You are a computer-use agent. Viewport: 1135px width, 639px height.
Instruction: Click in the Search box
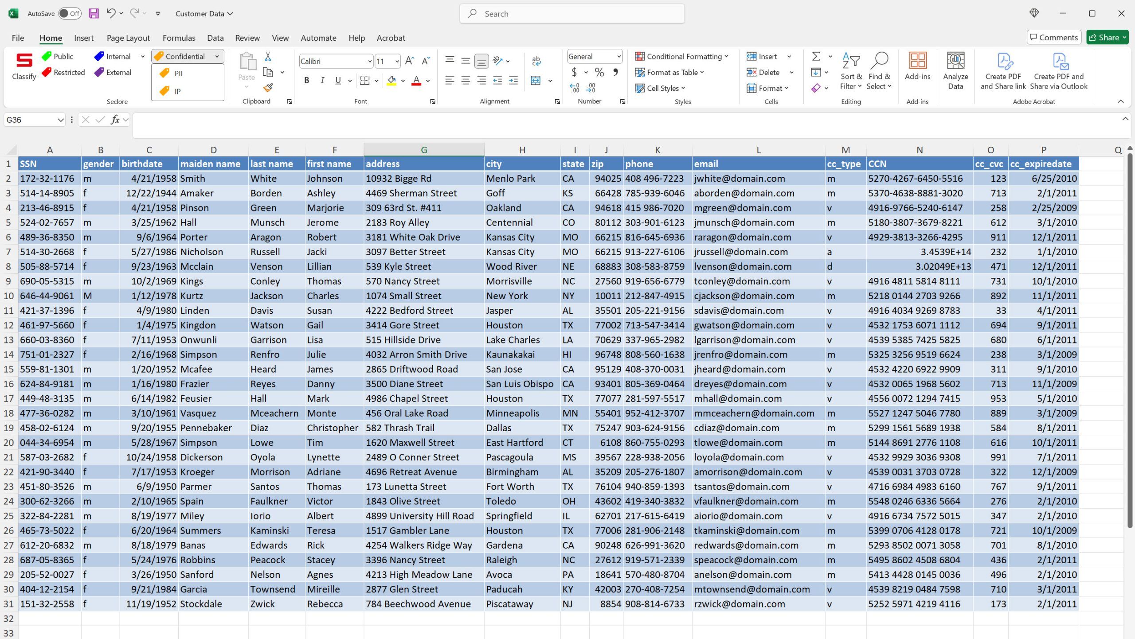pos(572,13)
